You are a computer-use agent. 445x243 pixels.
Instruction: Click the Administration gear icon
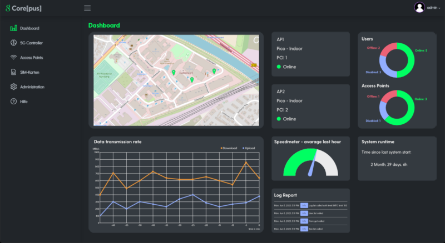(x=13, y=87)
